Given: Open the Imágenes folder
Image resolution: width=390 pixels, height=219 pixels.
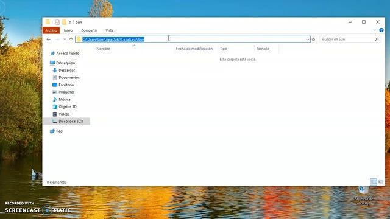Looking at the screenshot, I should pyautogui.click(x=66, y=92).
